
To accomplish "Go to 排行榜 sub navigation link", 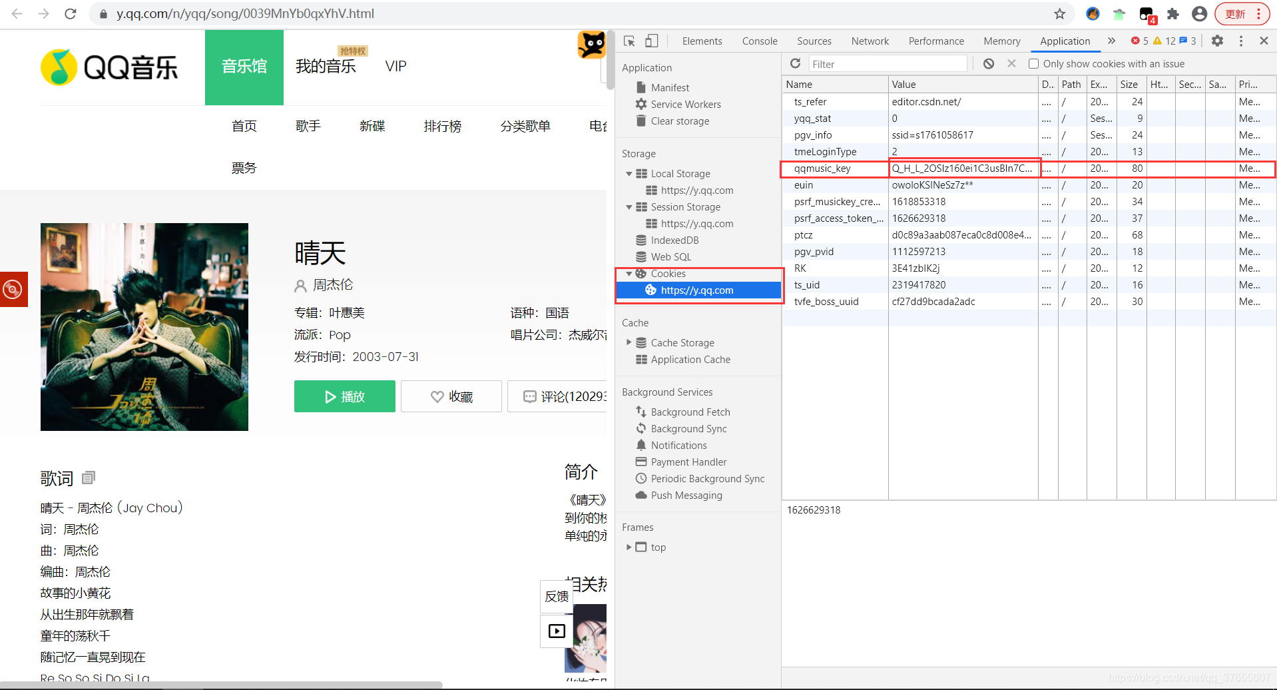I will [442, 126].
